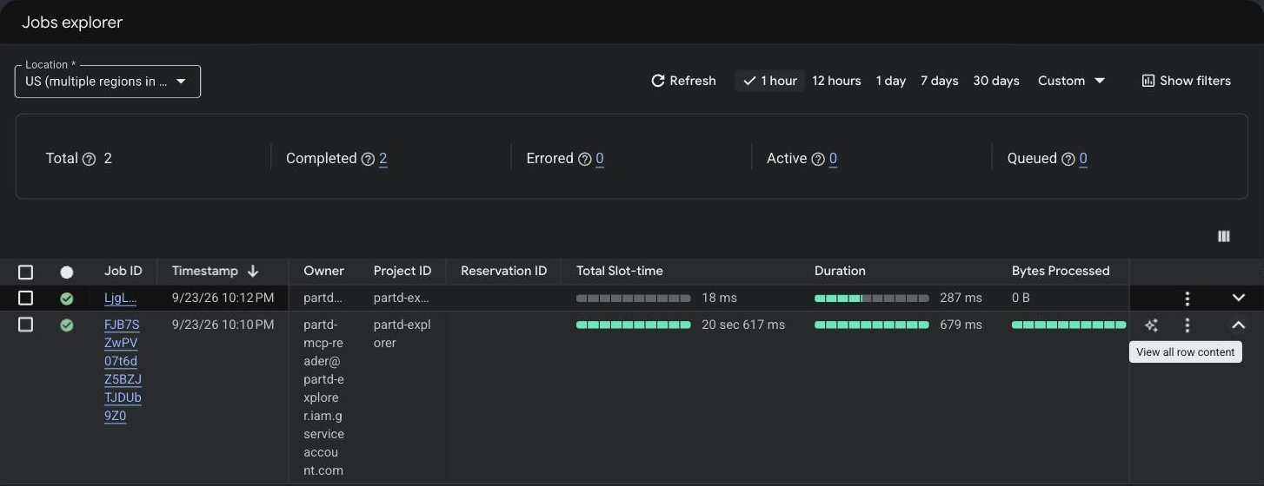Expand the LjgL job row
The height and width of the screenshot is (486, 1264).
1239,298
